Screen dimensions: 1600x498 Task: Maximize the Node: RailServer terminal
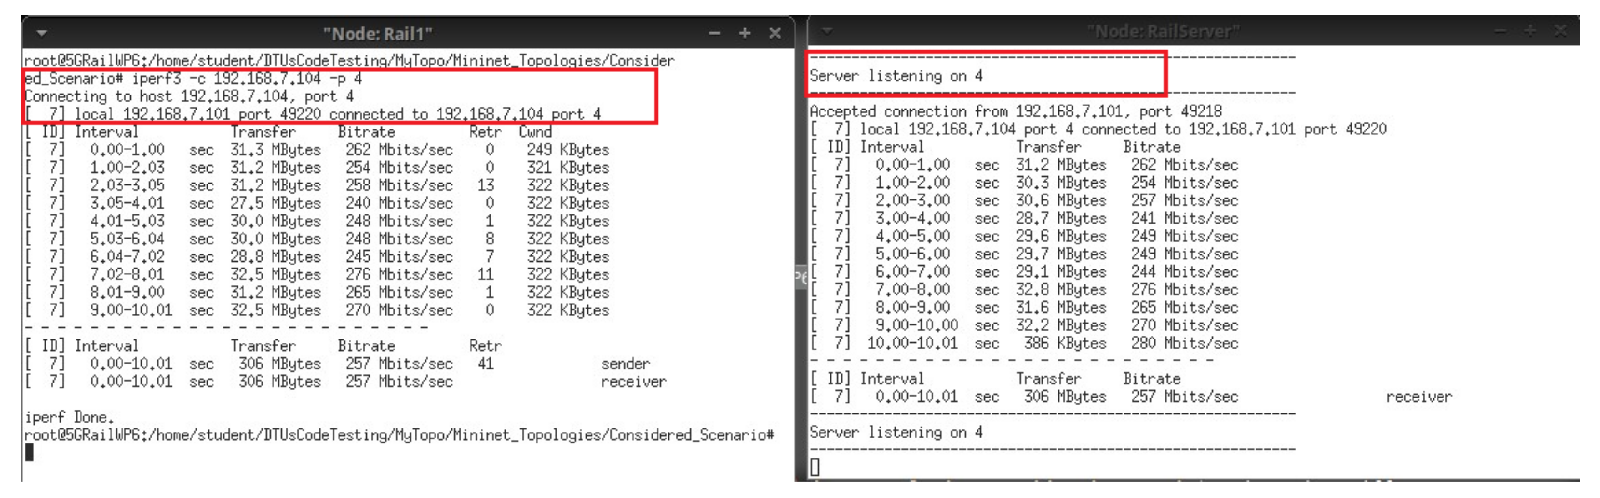coord(1530,31)
